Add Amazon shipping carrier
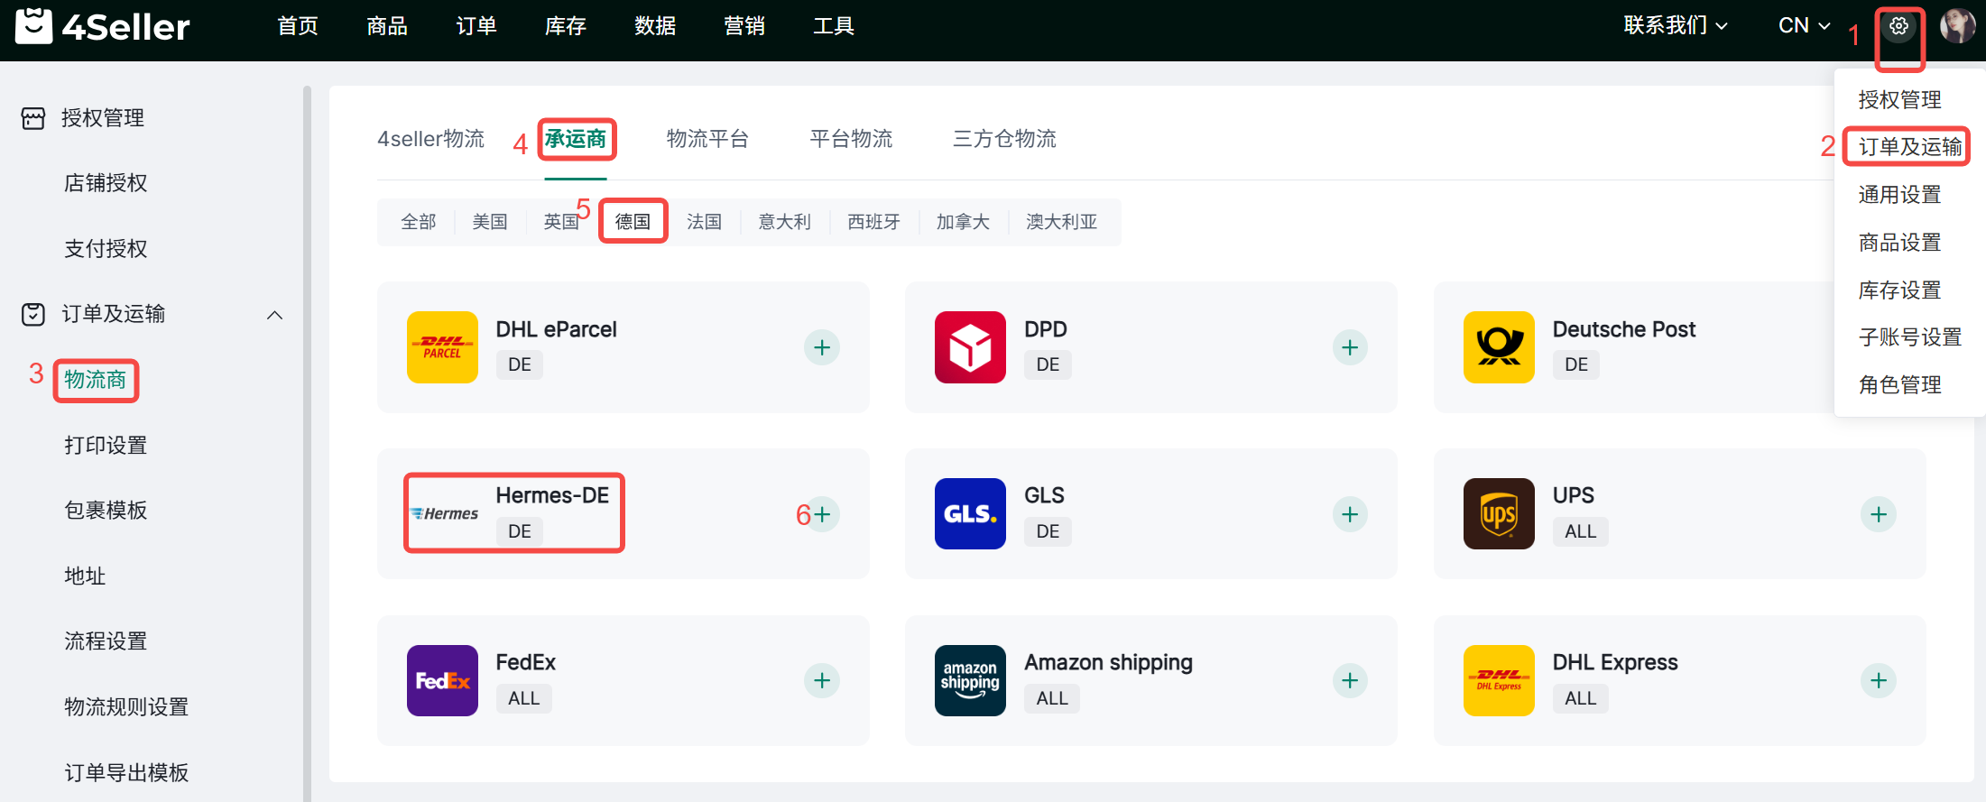This screenshot has width=1986, height=802. (x=1349, y=680)
